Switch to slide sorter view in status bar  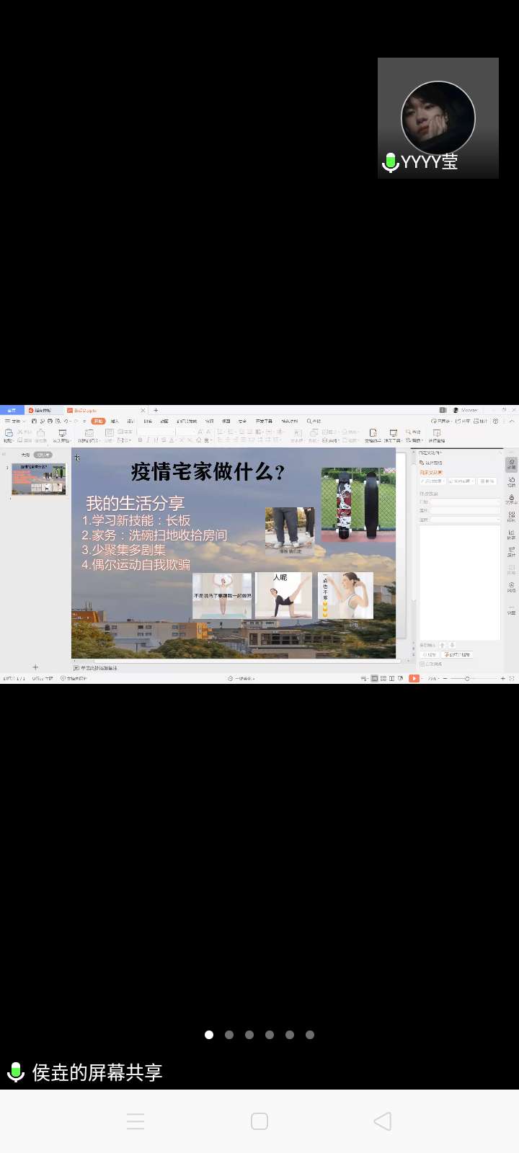pos(383,678)
